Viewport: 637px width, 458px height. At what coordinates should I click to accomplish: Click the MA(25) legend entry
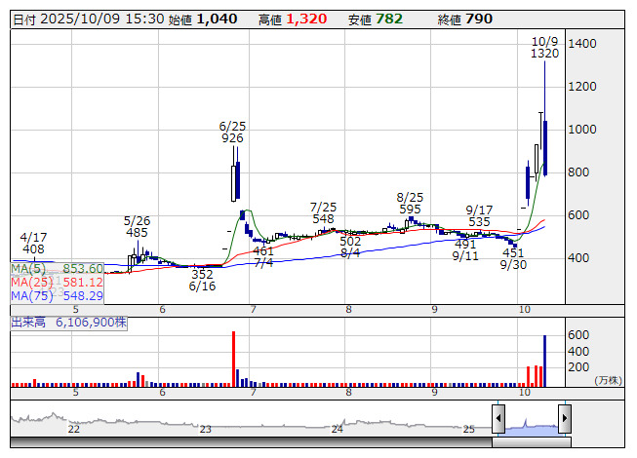coord(57,283)
